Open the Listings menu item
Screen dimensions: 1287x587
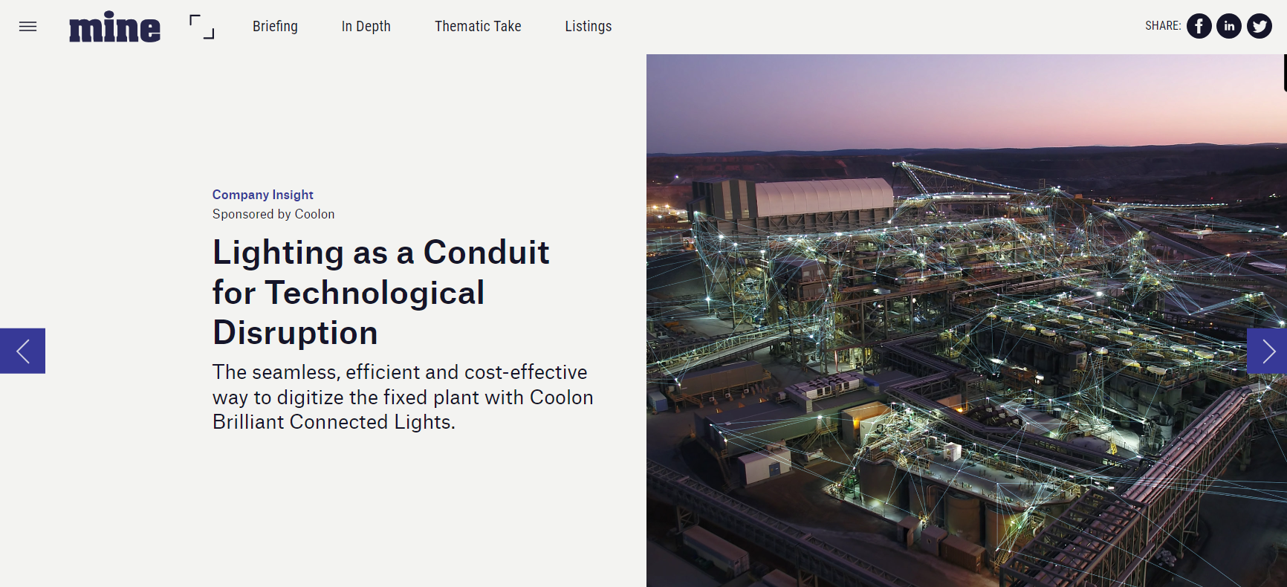click(x=588, y=26)
